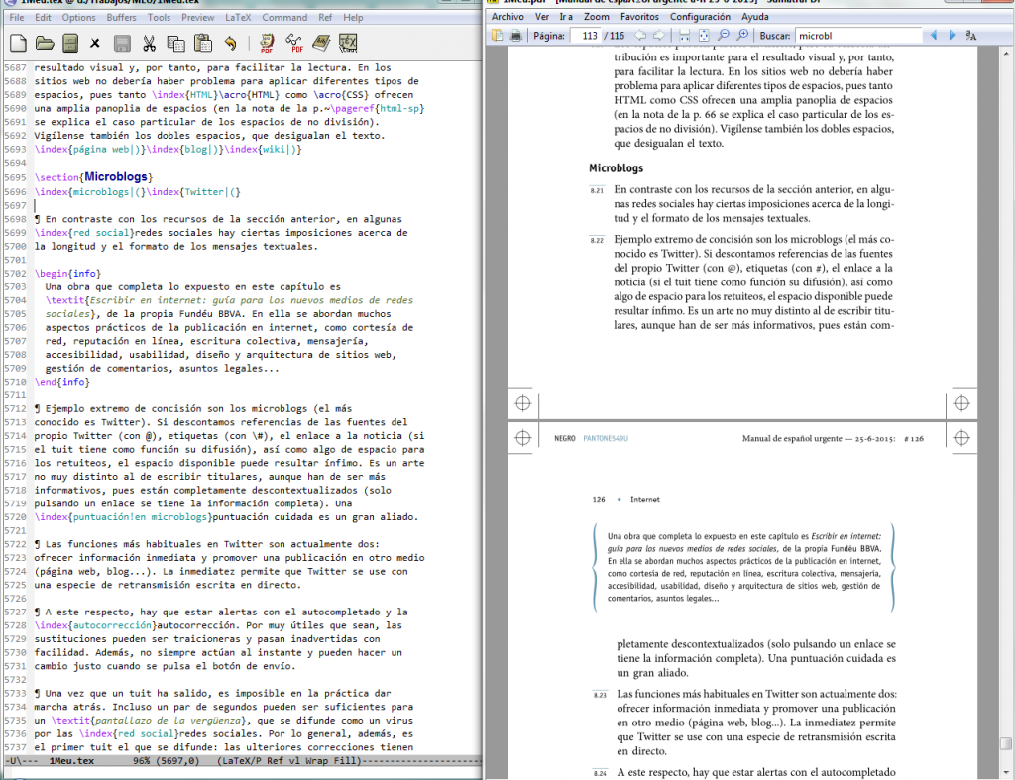Image resolution: width=1015 pixels, height=780 pixels.
Task: View PDF output with glasses icon
Action: pos(294,43)
